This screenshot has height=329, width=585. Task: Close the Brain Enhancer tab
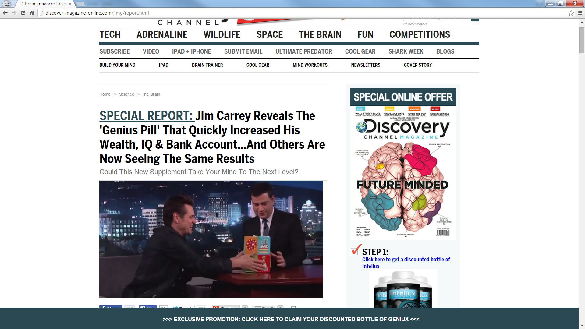(70, 4)
